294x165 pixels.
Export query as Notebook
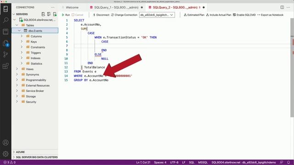point(270,15)
